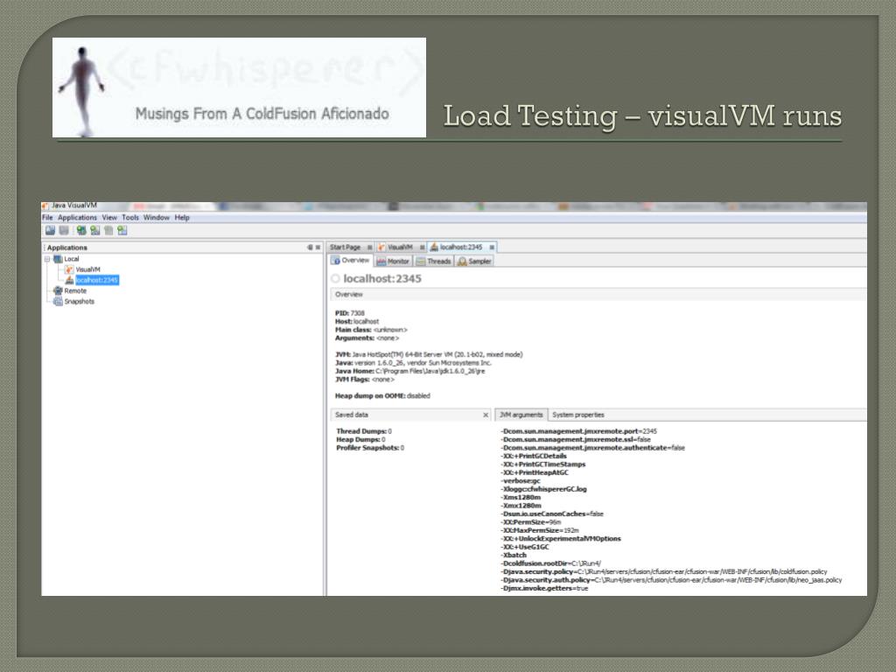Switch to the Threads sub-tab
The width and height of the screenshot is (896, 672).
click(434, 261)
